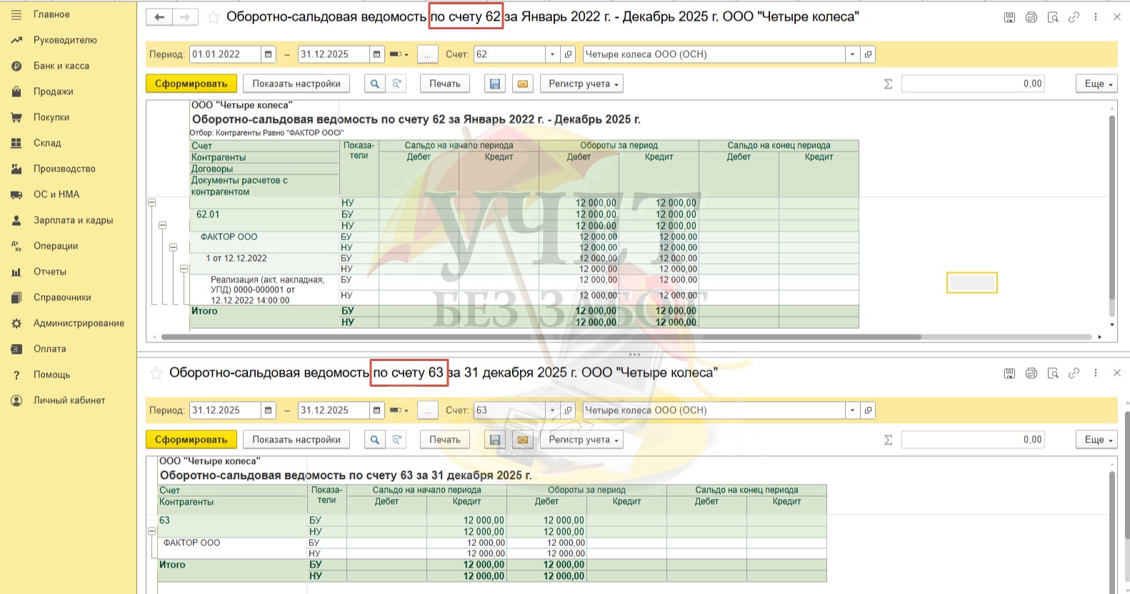Open calendar picker for start date 01.01.2022
Screen dimensions: 1130x594
(269, 54)
